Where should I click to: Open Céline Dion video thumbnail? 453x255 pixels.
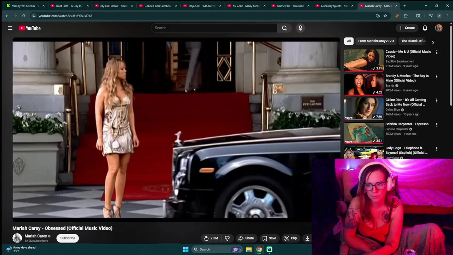click(364, 108)
